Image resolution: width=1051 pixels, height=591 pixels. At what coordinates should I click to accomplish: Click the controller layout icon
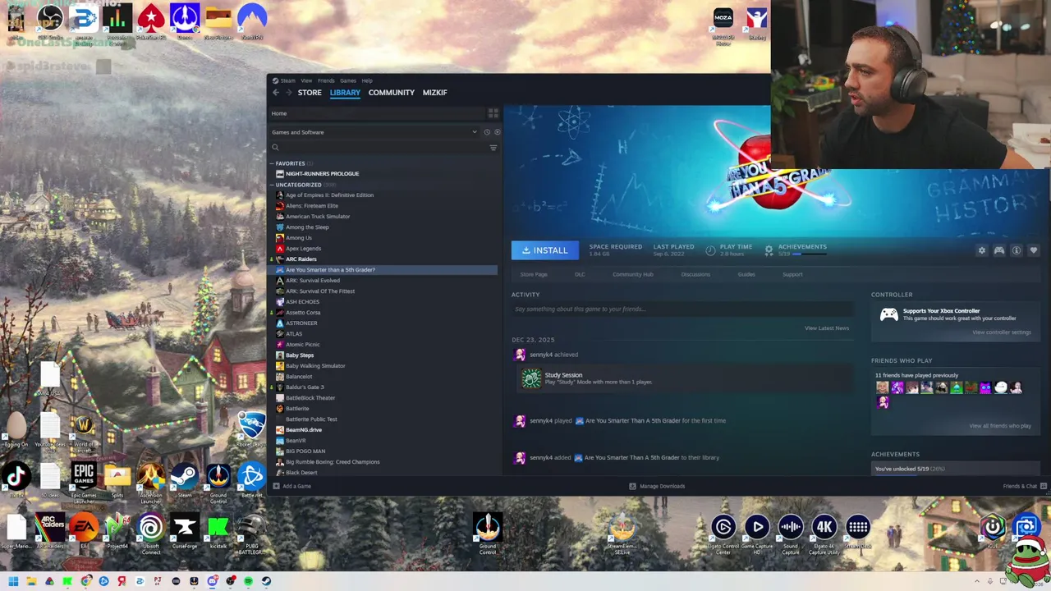pyautogui.click(x=998, y=250)
